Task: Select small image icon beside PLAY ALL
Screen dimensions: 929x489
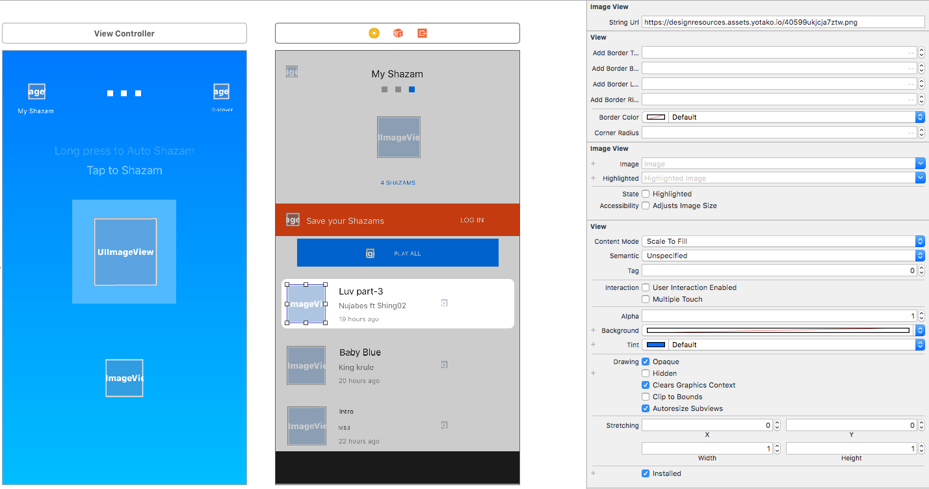Action: coord(370,254)
